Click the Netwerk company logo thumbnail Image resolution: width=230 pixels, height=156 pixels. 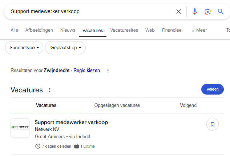point(20,128)
